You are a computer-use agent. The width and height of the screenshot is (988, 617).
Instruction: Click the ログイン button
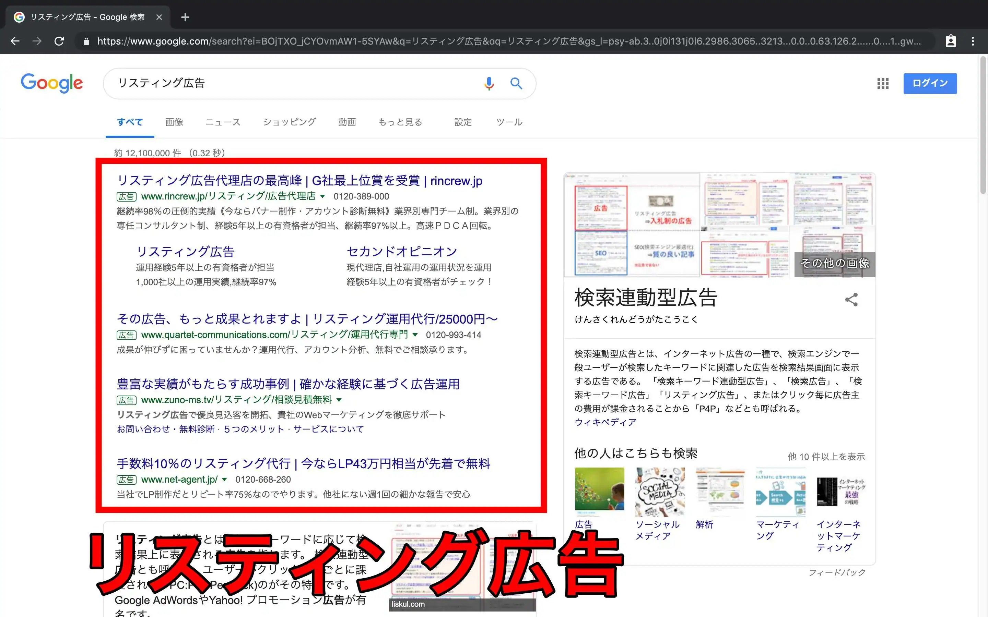930,83
